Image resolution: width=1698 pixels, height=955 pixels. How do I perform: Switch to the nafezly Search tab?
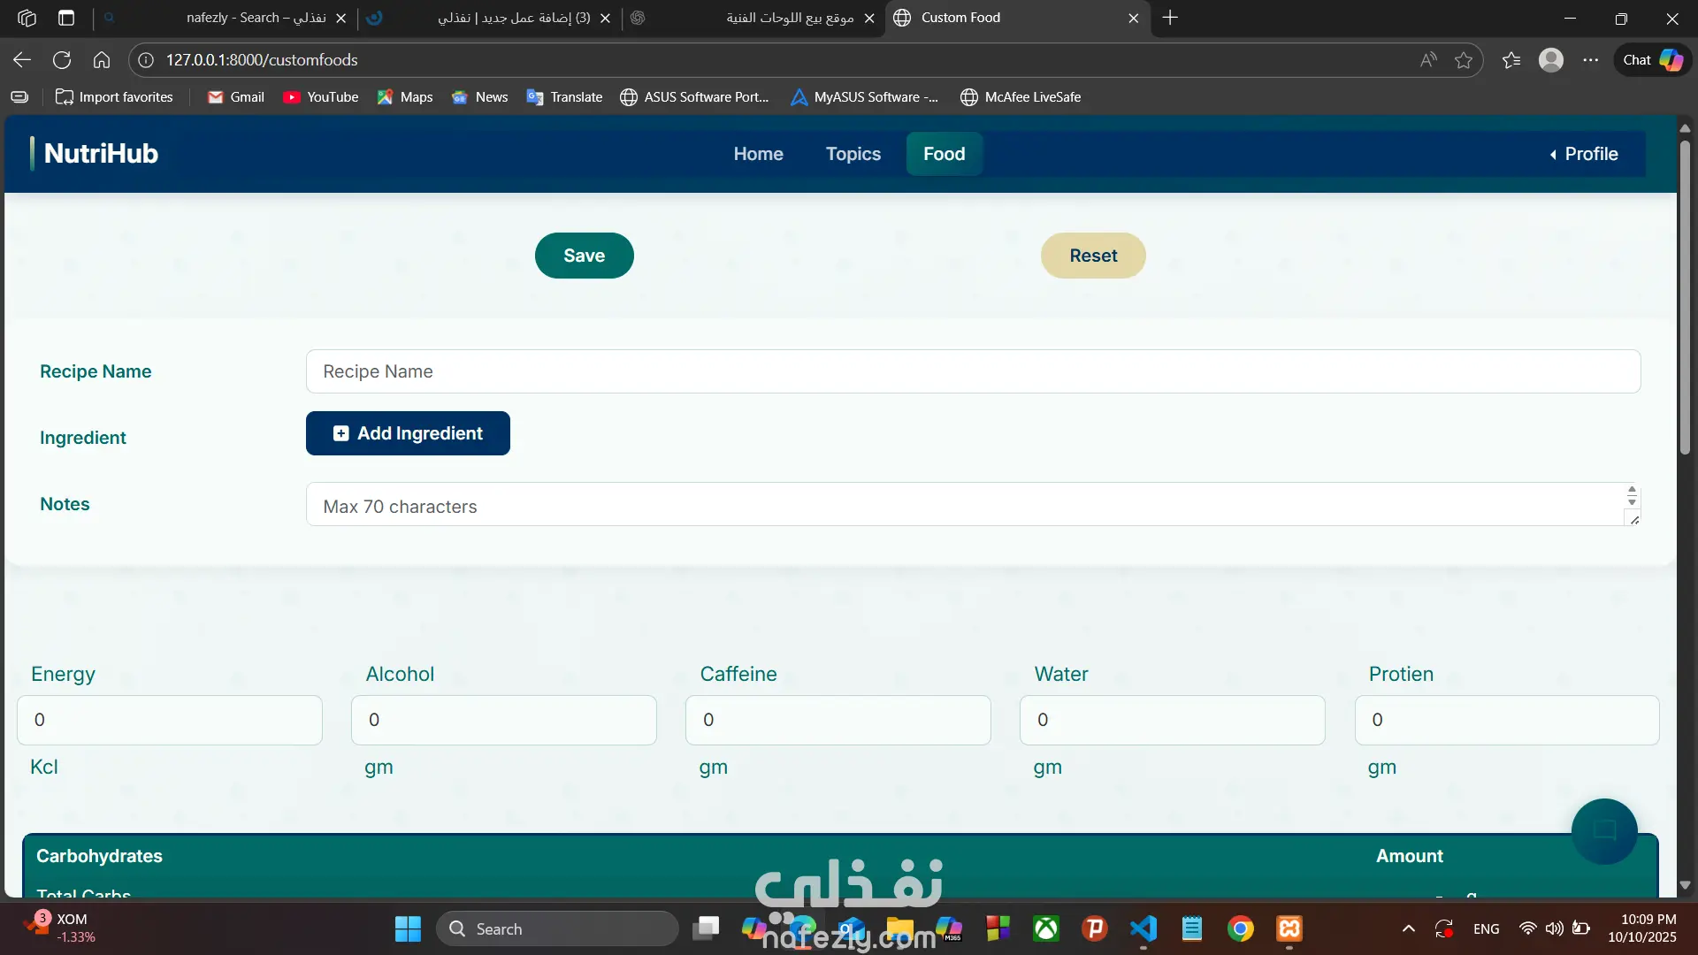pyautogui.click(x=256, y=18)
